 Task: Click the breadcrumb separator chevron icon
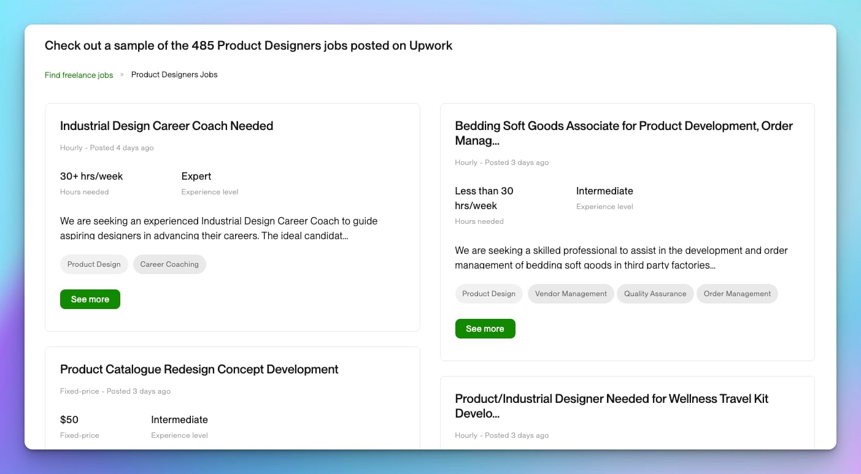(x=122, y=74)
